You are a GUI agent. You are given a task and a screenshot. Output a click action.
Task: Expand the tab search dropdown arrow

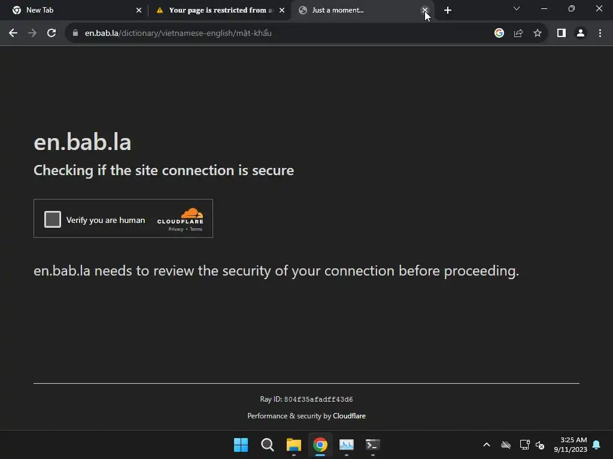pos(517,8)
